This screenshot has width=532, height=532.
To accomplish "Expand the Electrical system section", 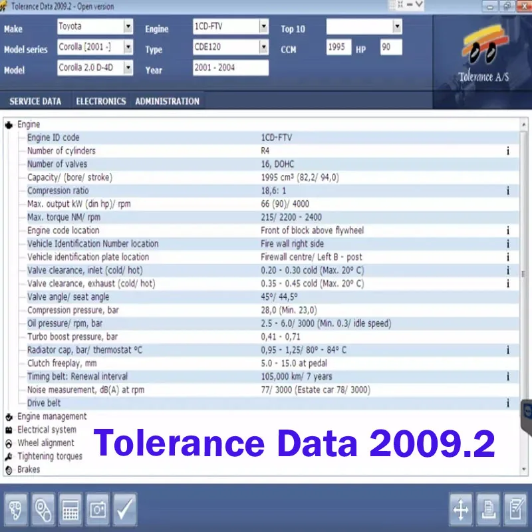I will point(47,430).
